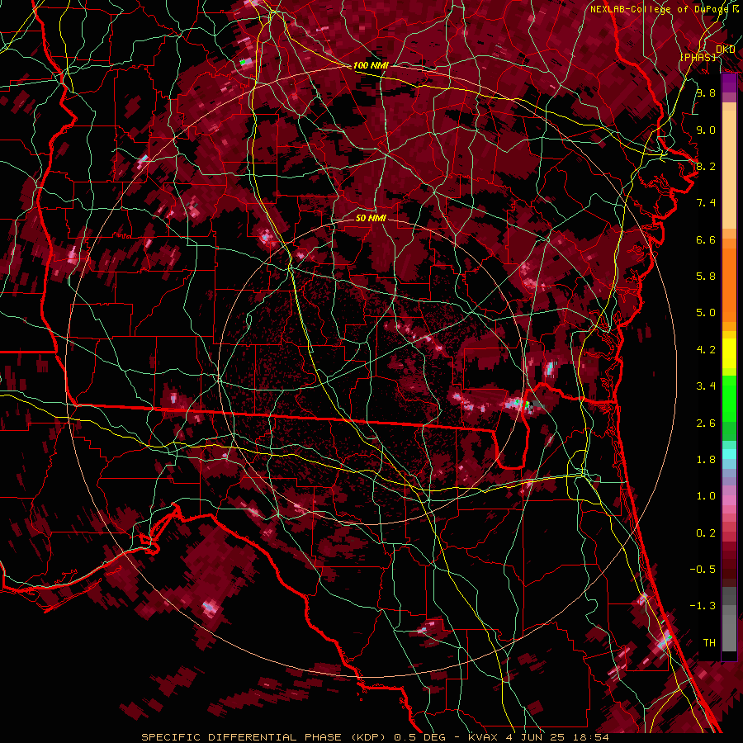Click the 1.8 legend value
The width and height of the screenshot is (743, 743).
[706, 460]
